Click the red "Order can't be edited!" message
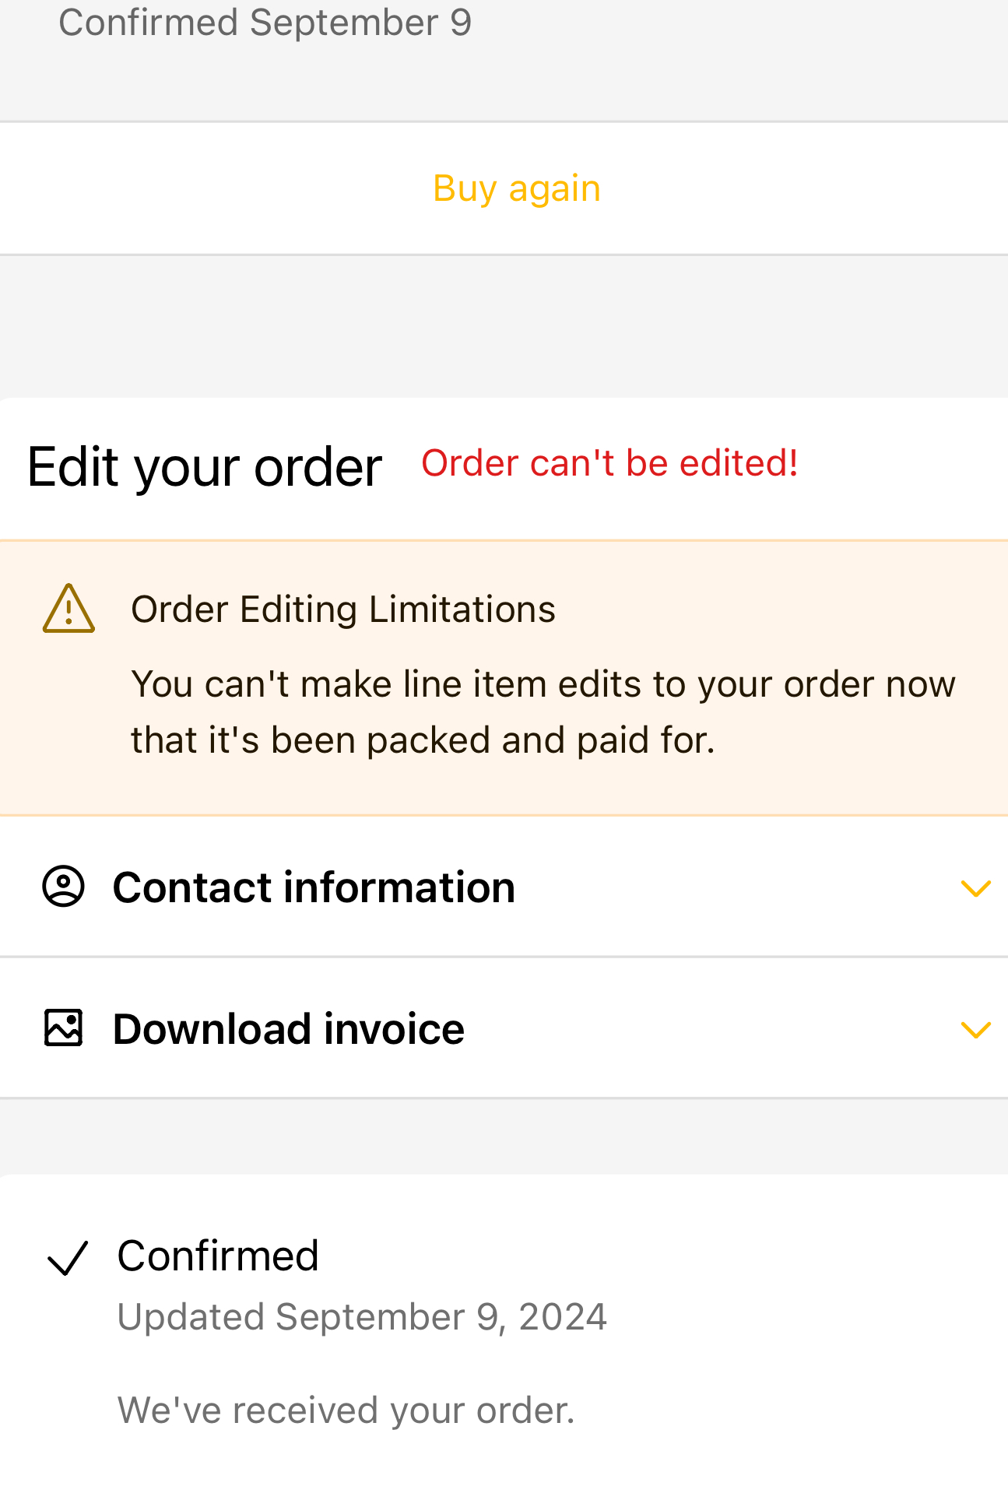 609,463
